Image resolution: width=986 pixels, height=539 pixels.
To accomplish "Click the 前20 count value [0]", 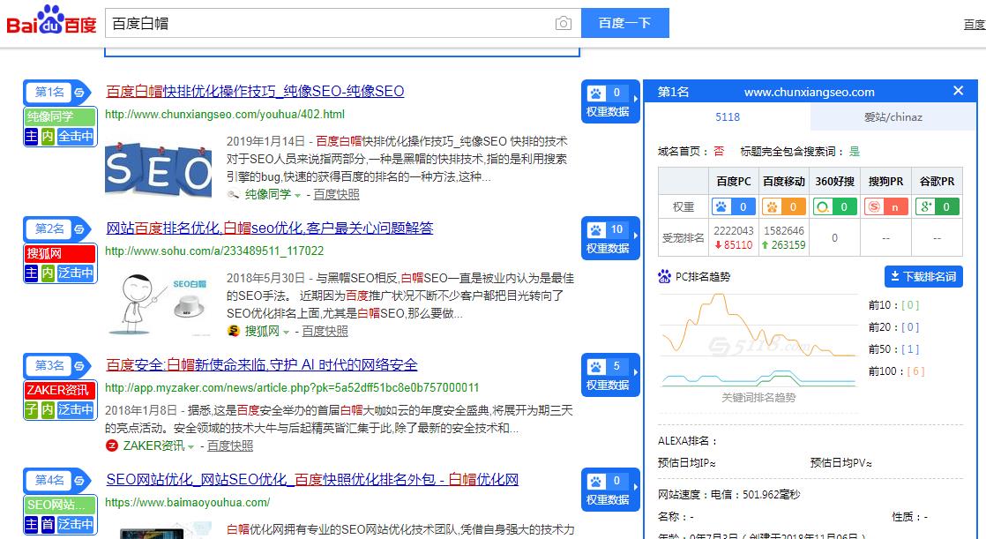I will click(910, 327).
